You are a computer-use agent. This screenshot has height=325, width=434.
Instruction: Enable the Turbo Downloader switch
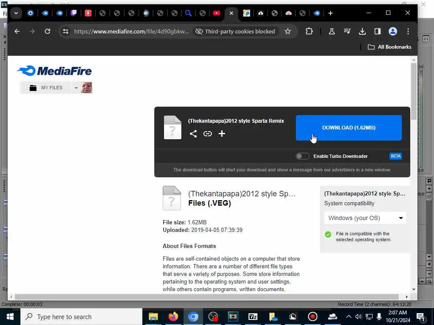(x=302, y=156)
